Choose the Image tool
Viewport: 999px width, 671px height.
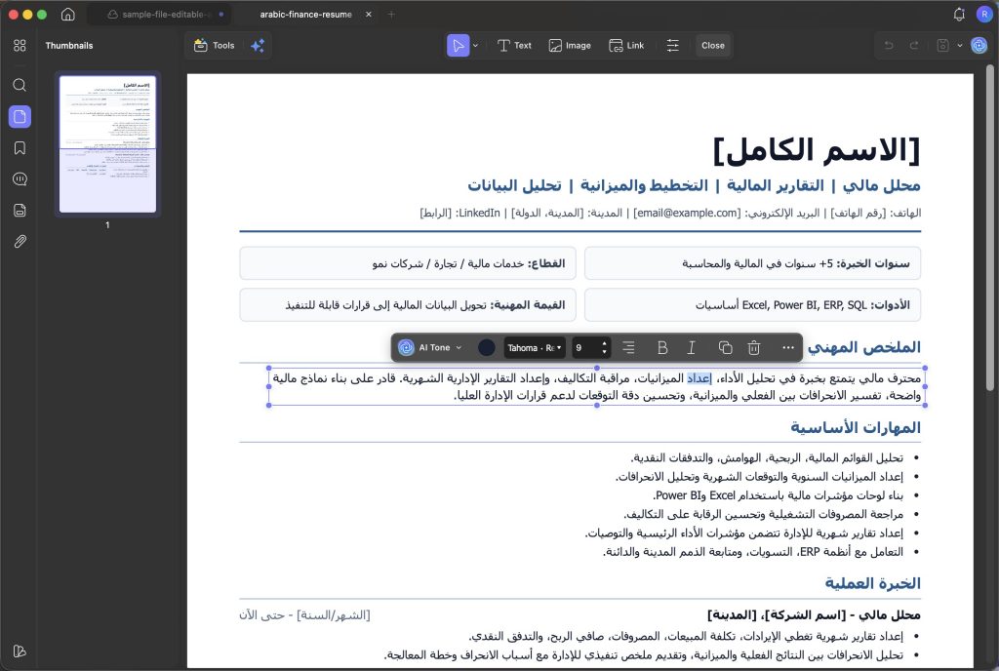tap(570, 45)
